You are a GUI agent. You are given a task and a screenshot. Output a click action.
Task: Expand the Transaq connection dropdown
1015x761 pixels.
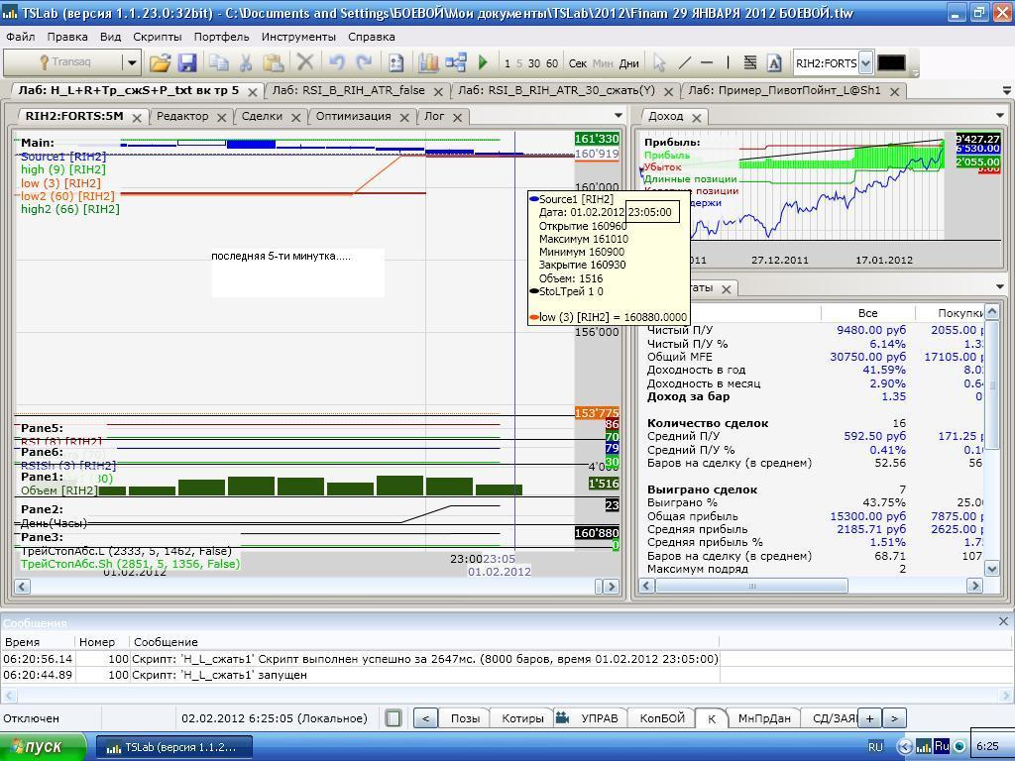131,62
